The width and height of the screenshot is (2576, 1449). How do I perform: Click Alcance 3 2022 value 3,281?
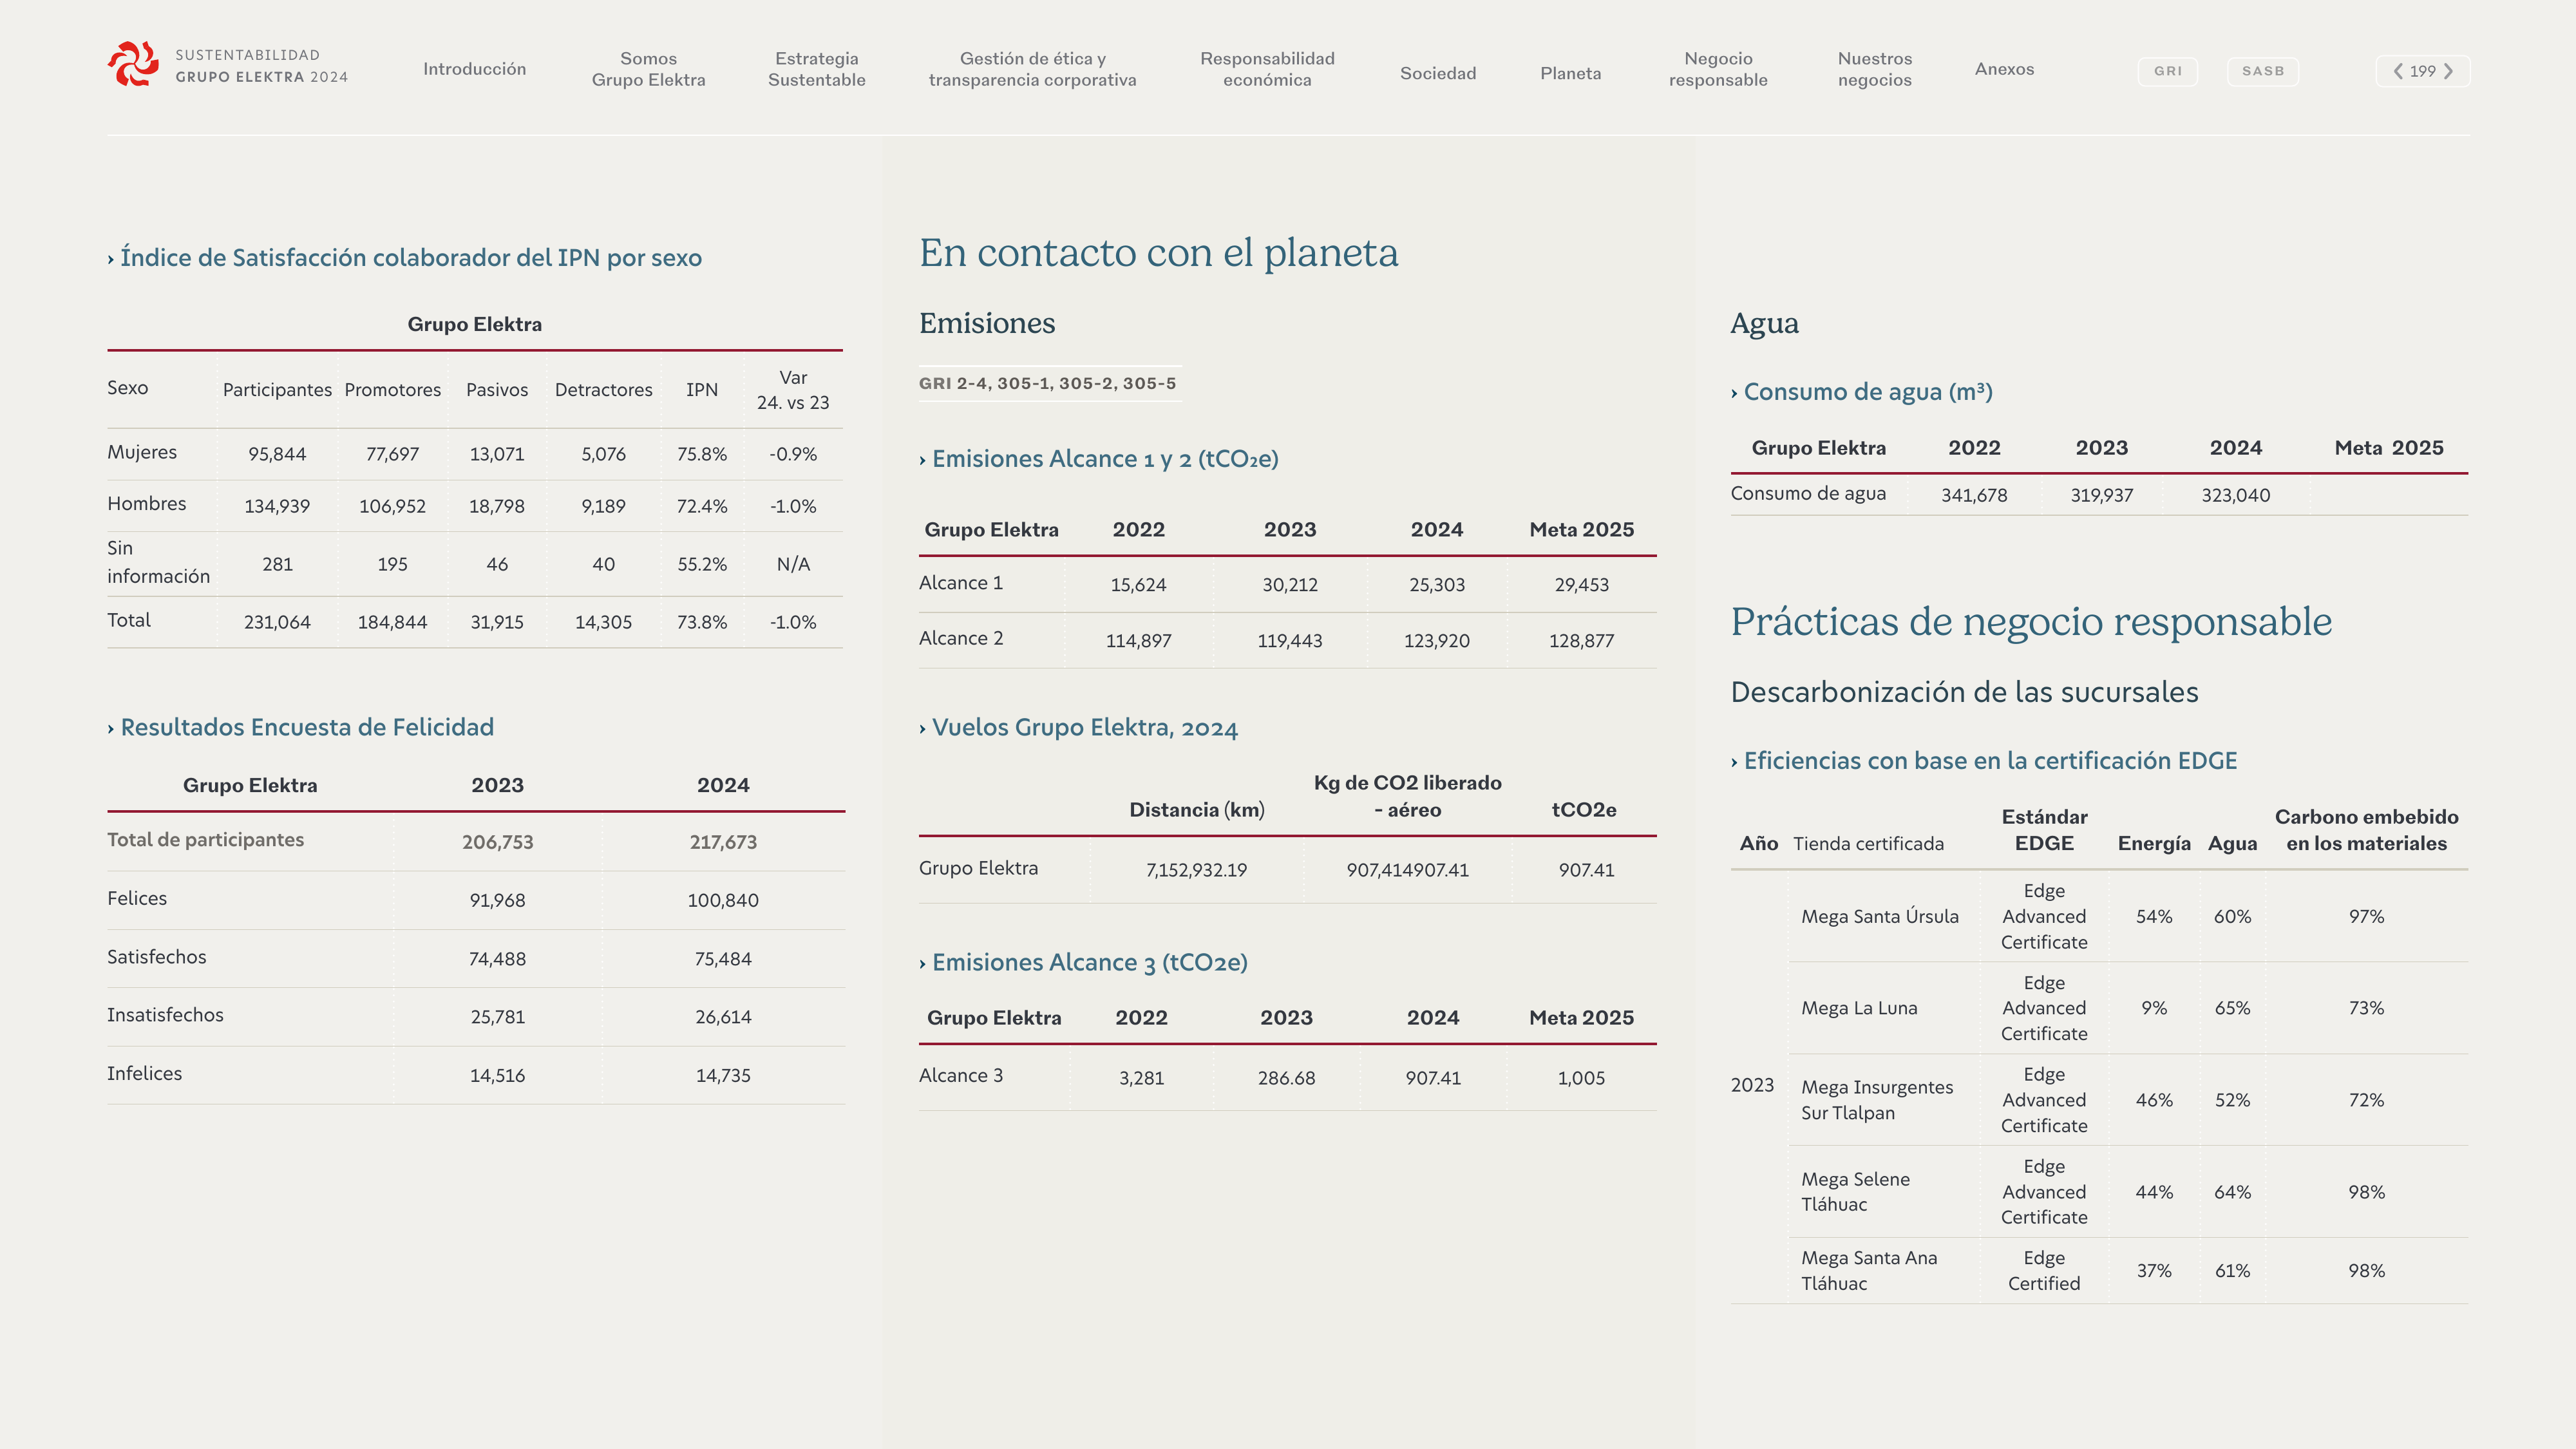[1141, 1078]
